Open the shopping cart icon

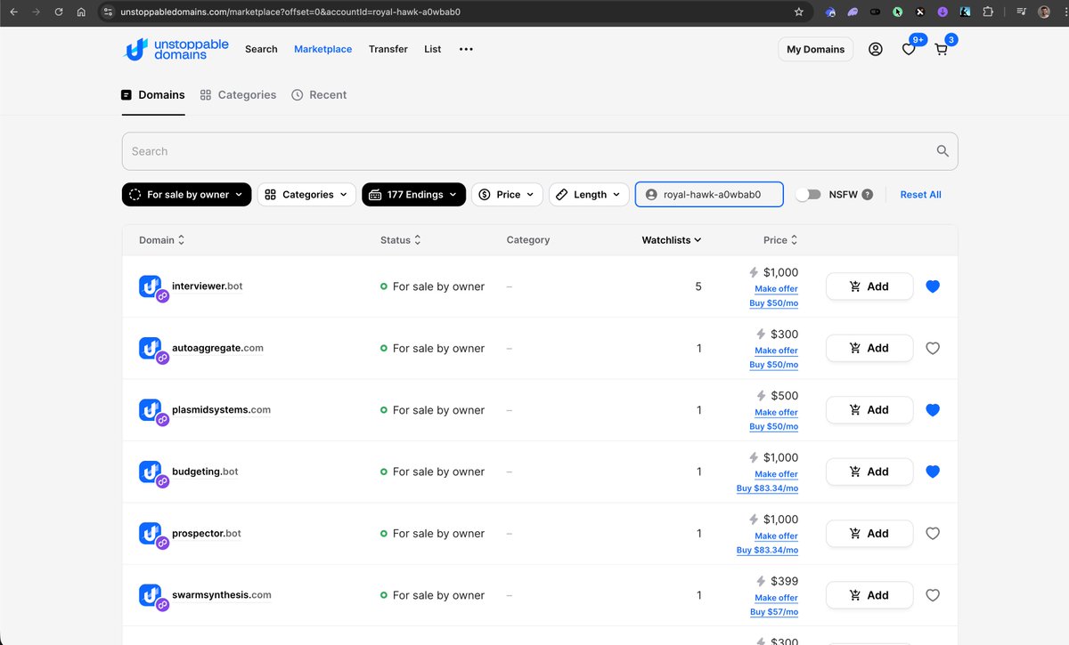[941, 50]
